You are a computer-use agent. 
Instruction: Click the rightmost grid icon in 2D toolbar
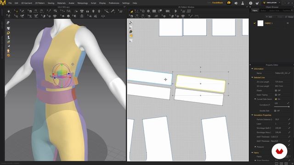click(189, 11)
